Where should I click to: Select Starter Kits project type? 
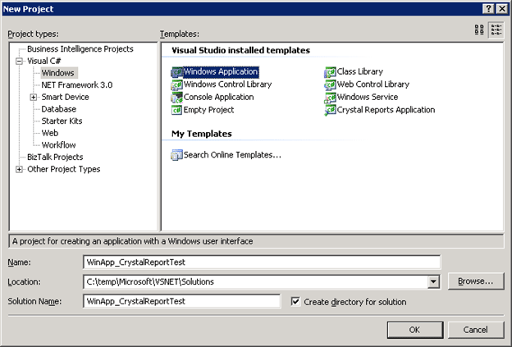pyautogui.click(x=62, y=121)
